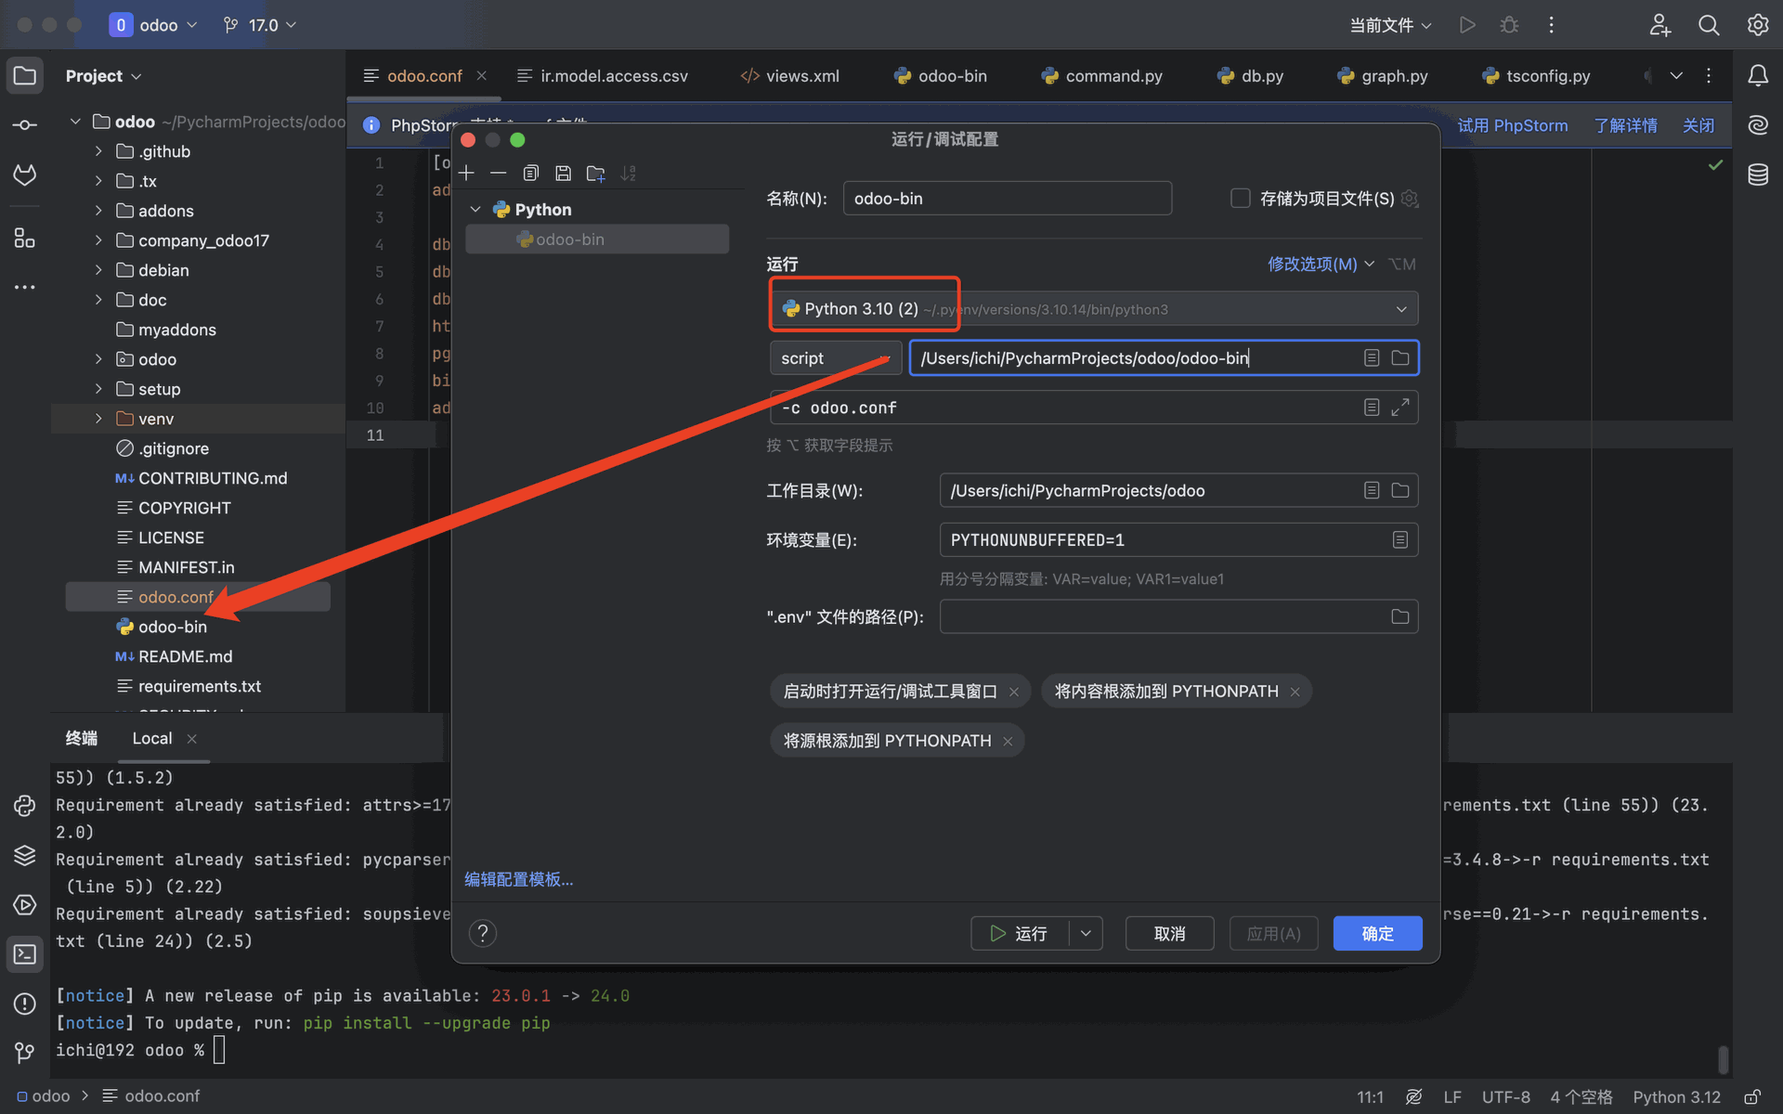The width and height of the screenshot is (1783, 1114).
Task: Remove 将内容根添加到 PYTHONPATH option chip
Action: click(1295, 692)
